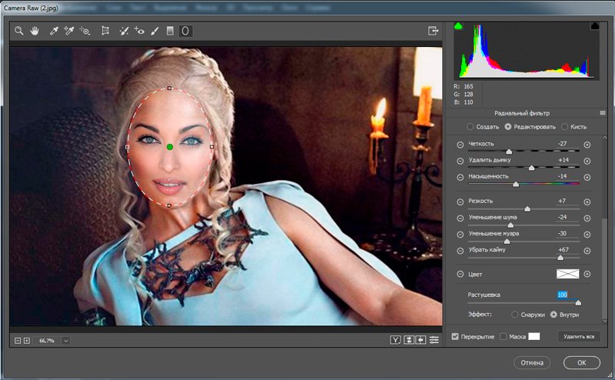Select the Создать radio option
This screenshot has width=615, height=380.
470,126
